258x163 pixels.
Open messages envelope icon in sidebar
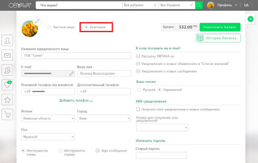7,55
